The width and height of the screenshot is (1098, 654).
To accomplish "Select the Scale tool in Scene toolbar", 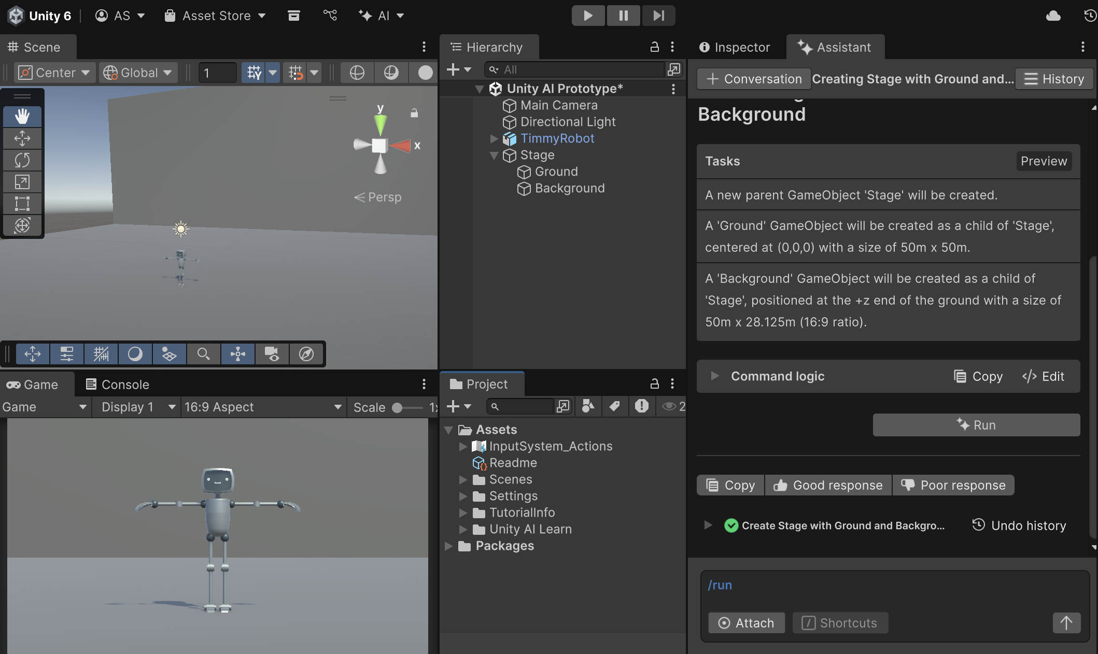I will pyautogui.click(x=22, y=182).
